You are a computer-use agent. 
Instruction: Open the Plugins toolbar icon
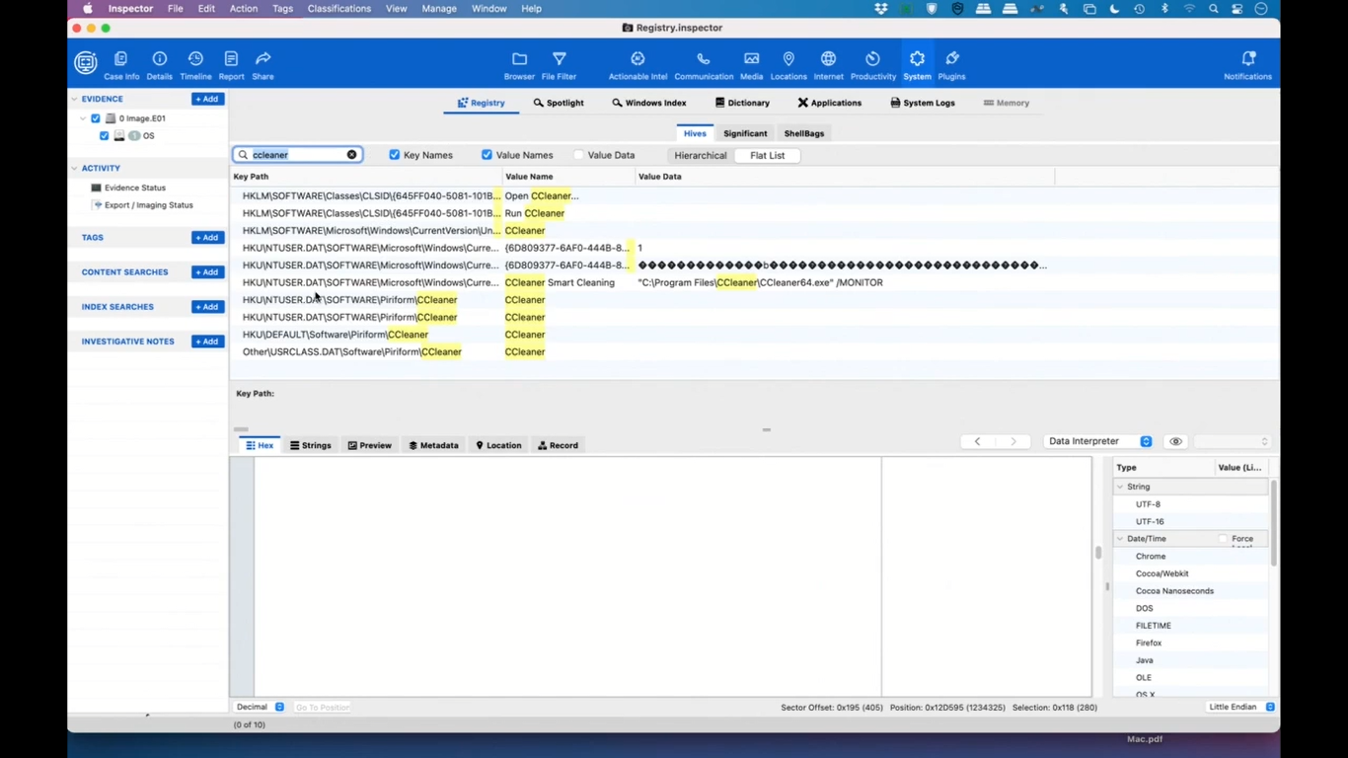pyautogui.click(x=951, y=65)
